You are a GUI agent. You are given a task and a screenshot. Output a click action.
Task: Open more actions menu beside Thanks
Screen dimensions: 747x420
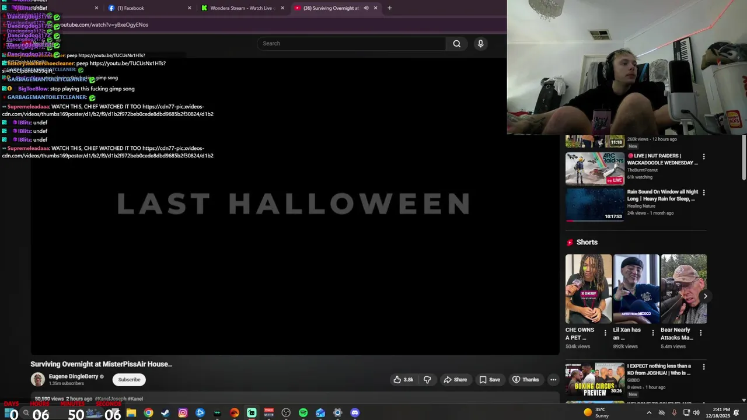553,380
